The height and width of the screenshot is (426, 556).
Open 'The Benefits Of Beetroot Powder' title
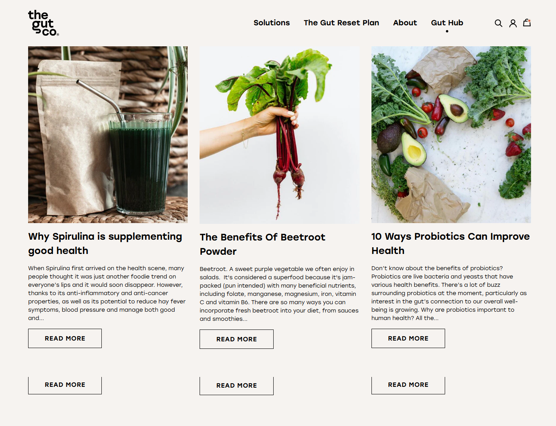click(x=263, y=244)
